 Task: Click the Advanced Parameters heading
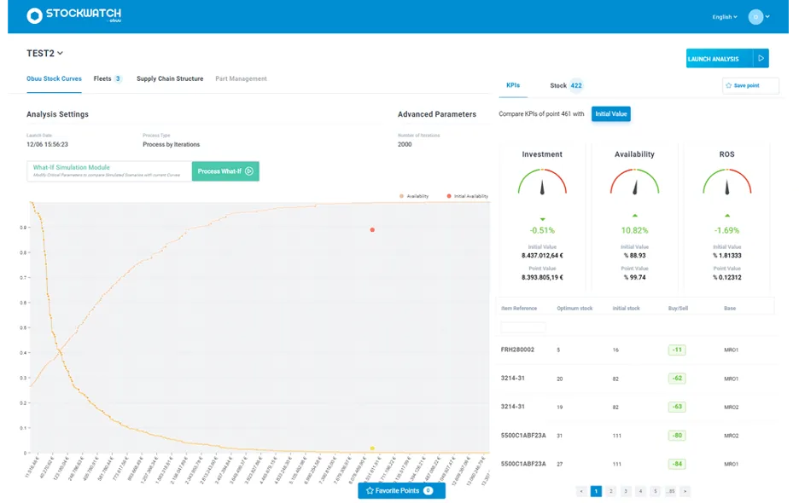[437, 114]
